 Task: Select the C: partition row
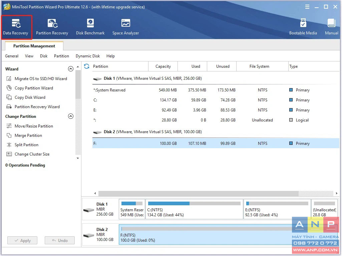[216, 100]
